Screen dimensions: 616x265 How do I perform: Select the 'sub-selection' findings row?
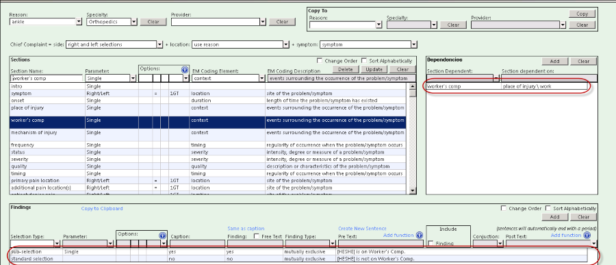pyautogui.click(x=298, y=251)
